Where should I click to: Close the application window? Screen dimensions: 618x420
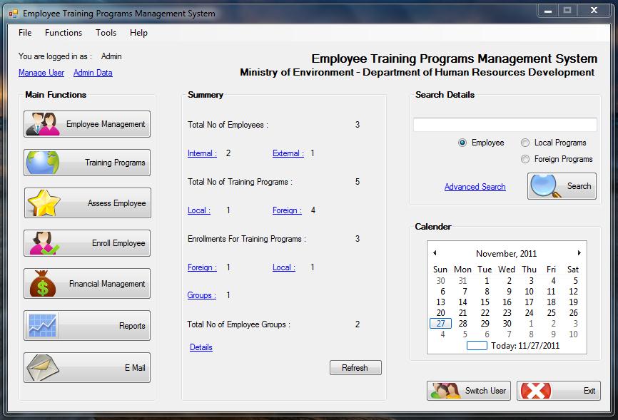594,11
